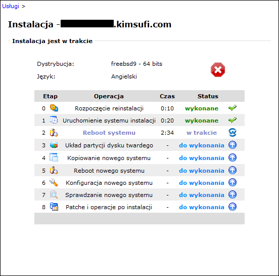The width and height of the screenshot is (279, 276).
Task: Click the pie chart partition icon of step 3
Action: [54, 145]
